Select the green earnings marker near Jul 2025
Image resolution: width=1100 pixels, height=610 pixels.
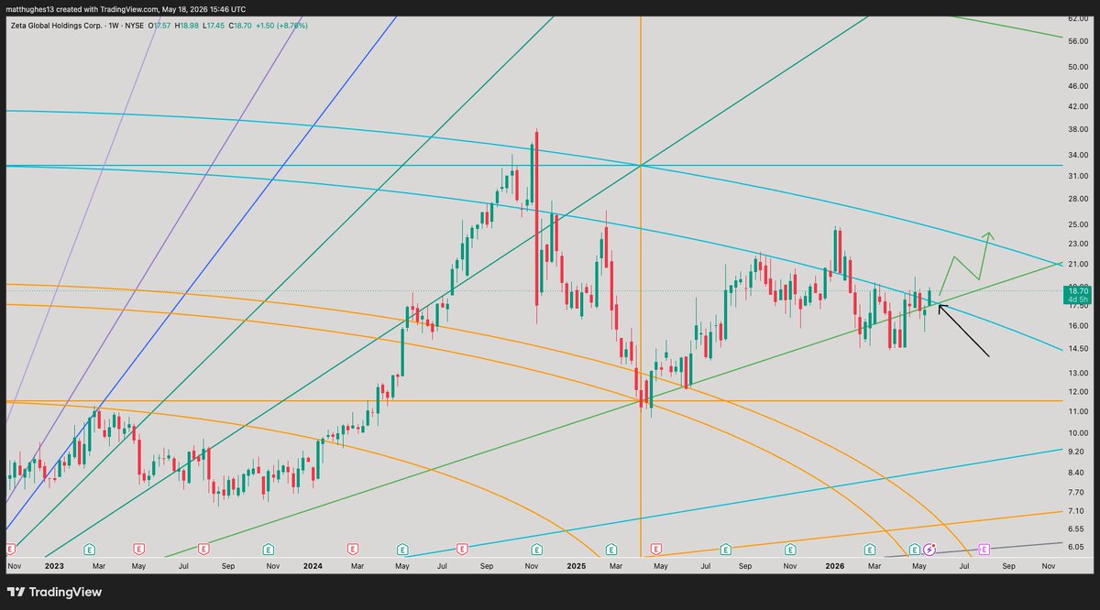(x=726, y=549)
